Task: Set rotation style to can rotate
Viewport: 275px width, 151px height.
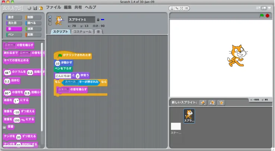Action: (50, 17)
